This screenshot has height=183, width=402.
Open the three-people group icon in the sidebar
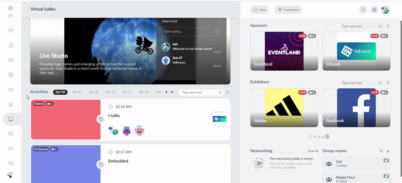(x=11, y=30)
